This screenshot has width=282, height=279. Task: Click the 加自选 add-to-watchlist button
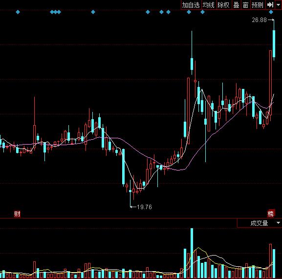[x=191, y=5]
